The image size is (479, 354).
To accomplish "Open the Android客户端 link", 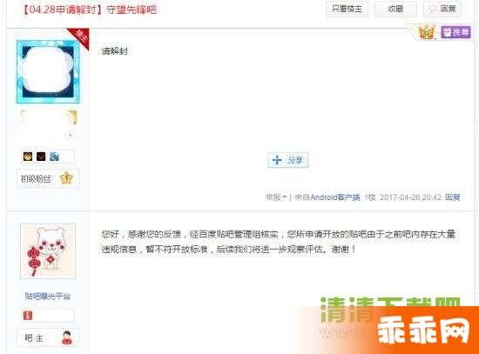I will pos(334,197).
